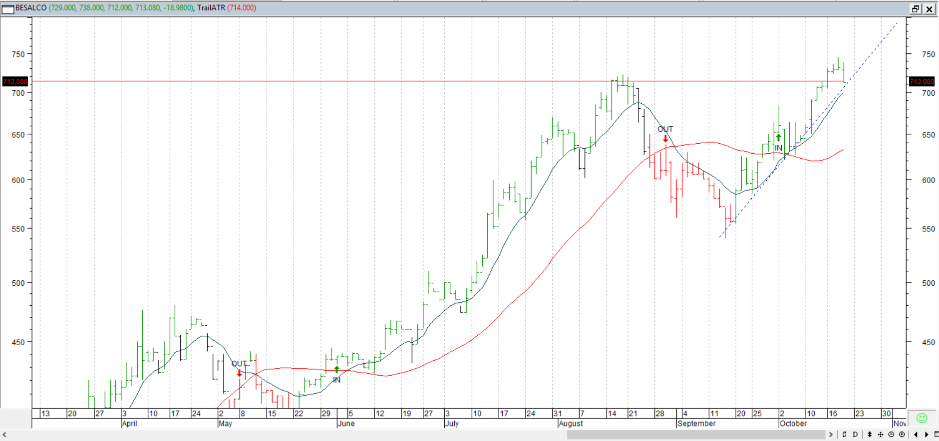The image size is (939, 441).
Task: Click the left scroll arrow of the chart scrollbar
Action: tap(4, 435)
